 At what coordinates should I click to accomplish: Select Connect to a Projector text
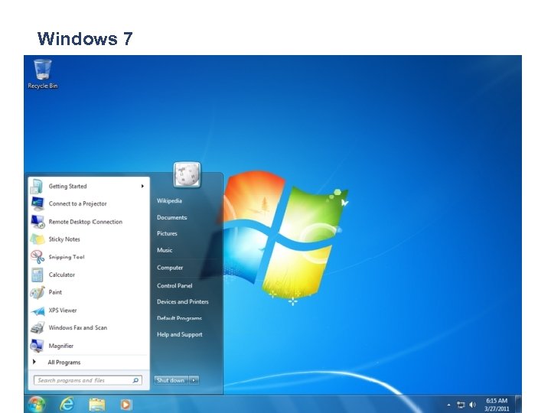click(x=77, y=203)
